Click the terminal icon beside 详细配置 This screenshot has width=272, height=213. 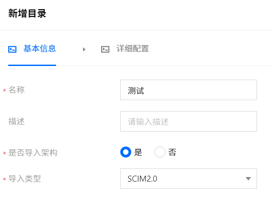click(x=105, y=49)
